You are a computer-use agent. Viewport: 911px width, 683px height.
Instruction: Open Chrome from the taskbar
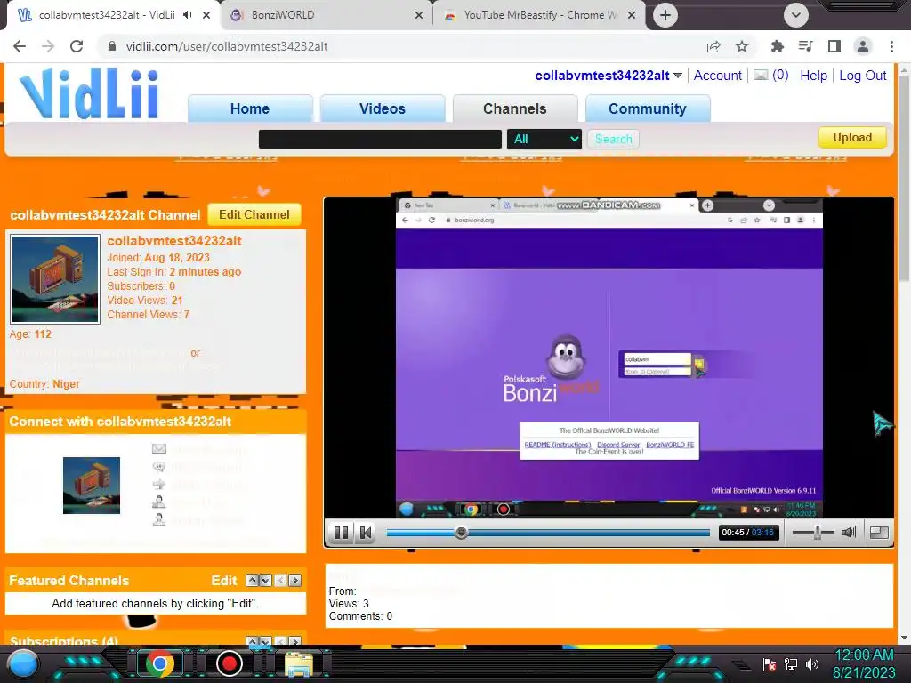point(159,663)
